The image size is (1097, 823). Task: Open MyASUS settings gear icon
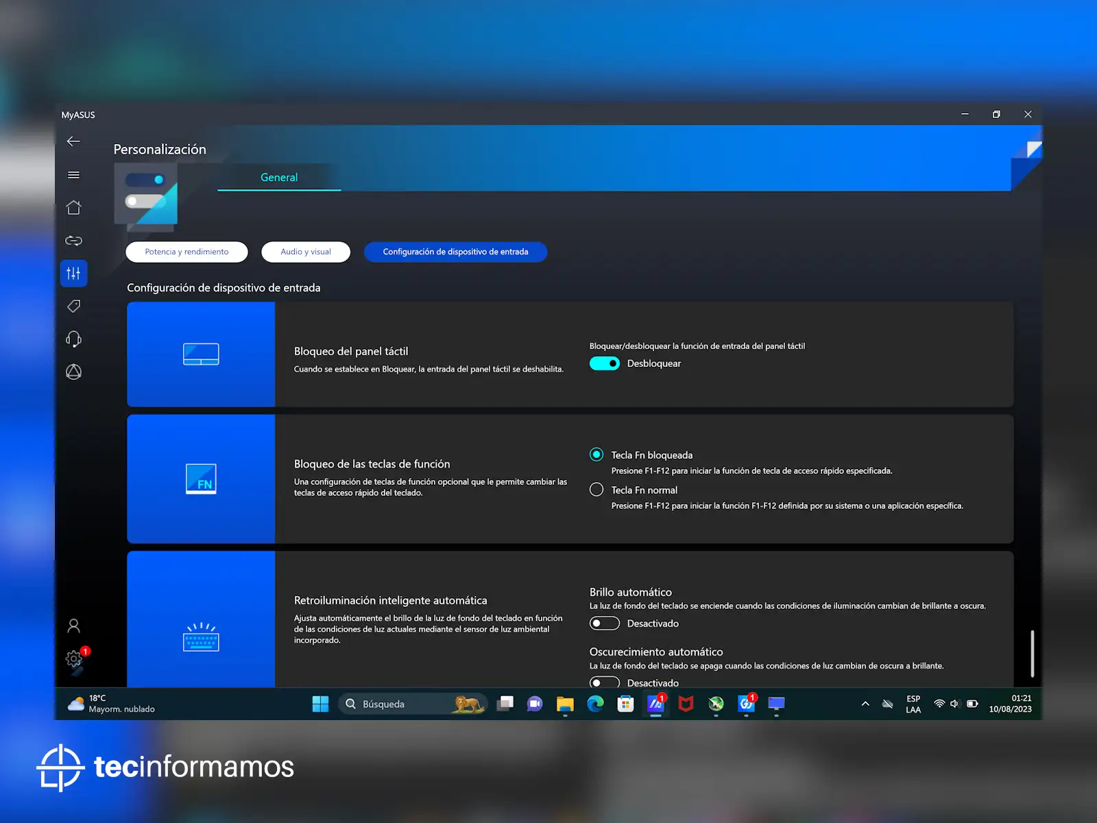click(73, 659)
